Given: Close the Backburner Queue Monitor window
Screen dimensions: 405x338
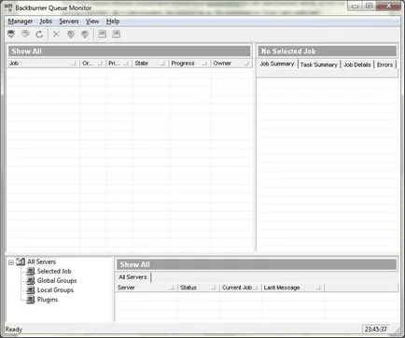Looking at the screenshot, I should (388, 6).
